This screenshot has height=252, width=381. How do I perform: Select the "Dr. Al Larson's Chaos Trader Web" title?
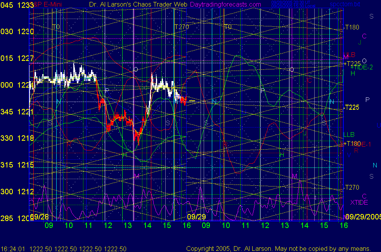coord(138,4)
